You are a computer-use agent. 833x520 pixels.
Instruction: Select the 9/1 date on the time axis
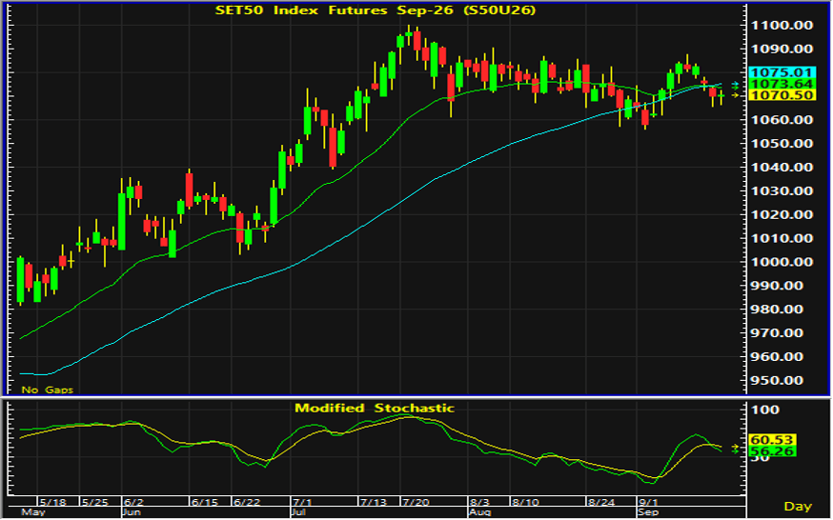648,502
